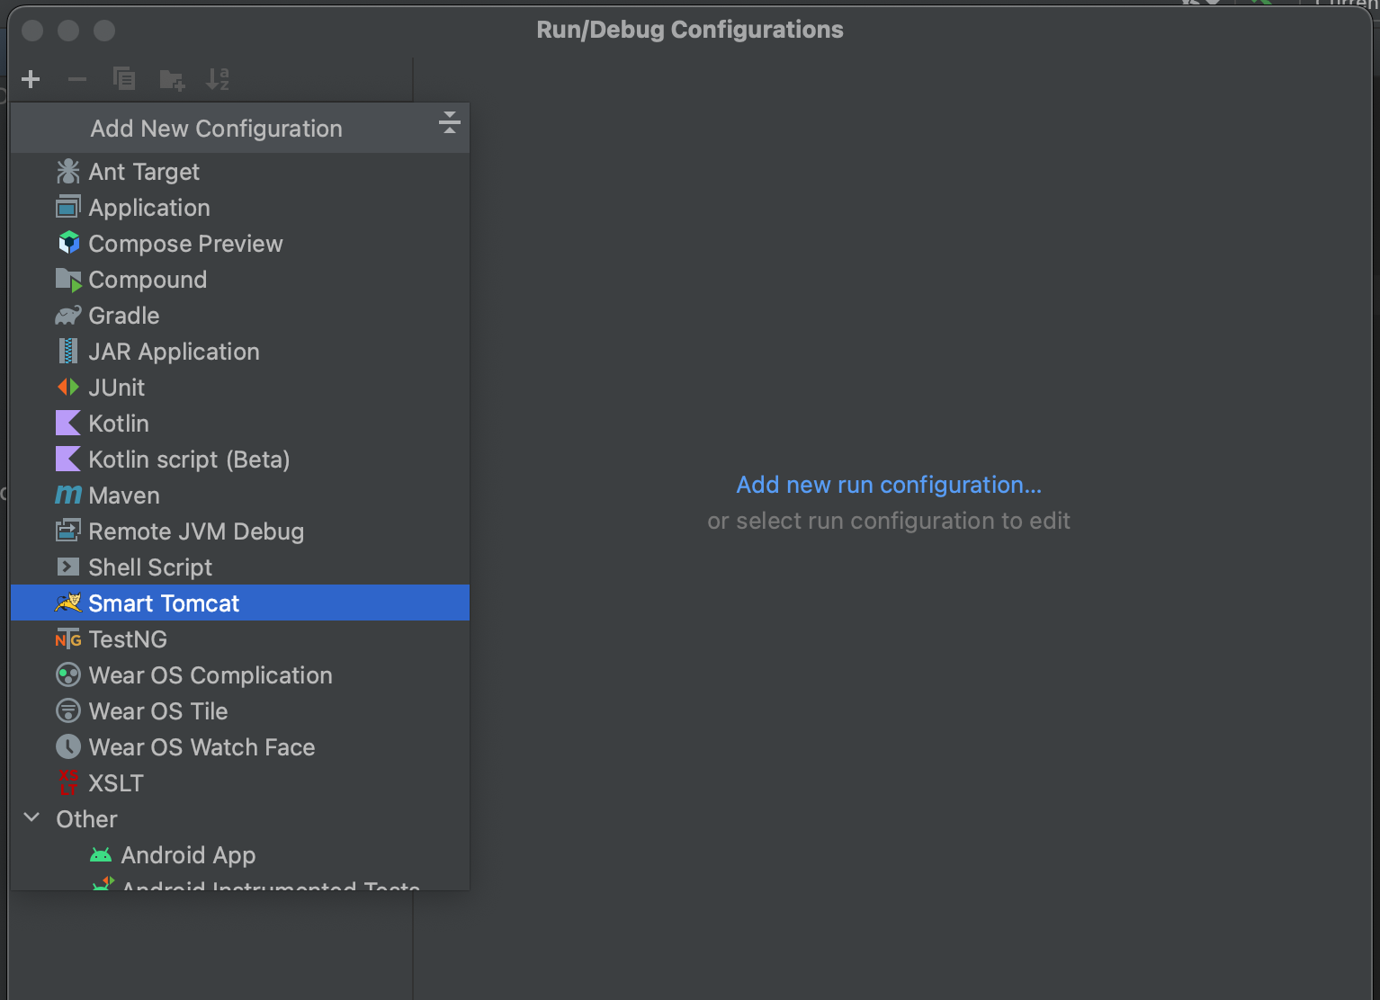Choose the Wear OS Watch Face label
The image size is (1380, 1000).
tap(202, 747)
